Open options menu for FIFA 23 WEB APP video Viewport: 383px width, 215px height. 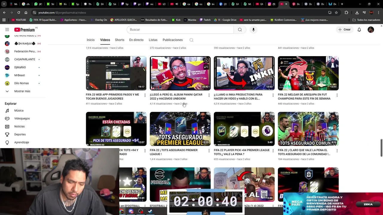pyautogui.click(x=145, y=95)
